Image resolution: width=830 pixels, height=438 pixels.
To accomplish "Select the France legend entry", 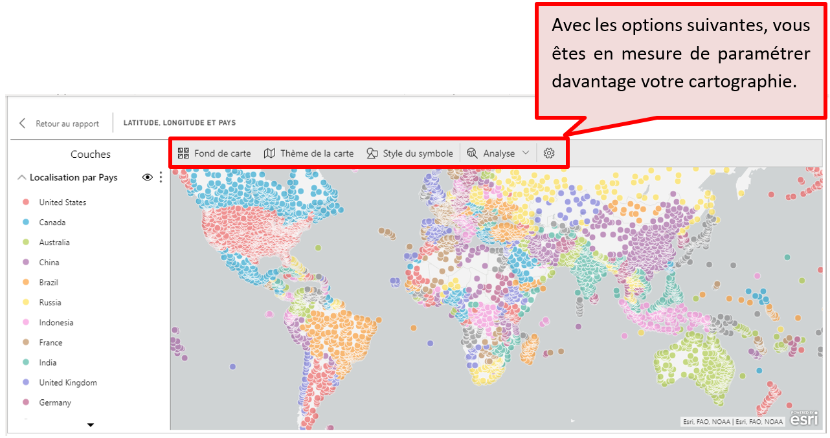I will tap(52, 342).
